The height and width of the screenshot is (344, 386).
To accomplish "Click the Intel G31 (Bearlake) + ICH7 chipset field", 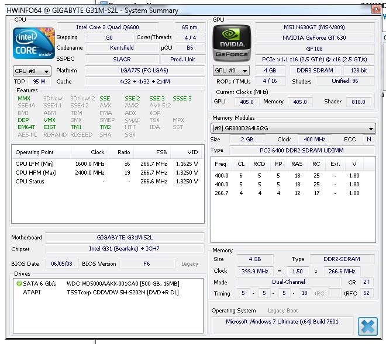I will tap(125, 249).
